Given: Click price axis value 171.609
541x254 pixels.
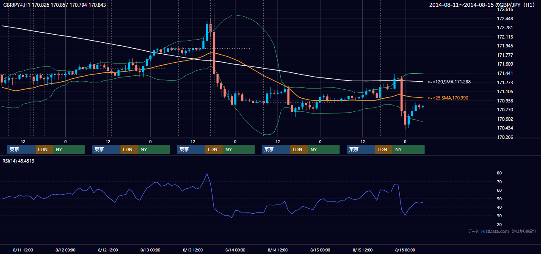Looking at the screenshot, I should click(505, 64).
